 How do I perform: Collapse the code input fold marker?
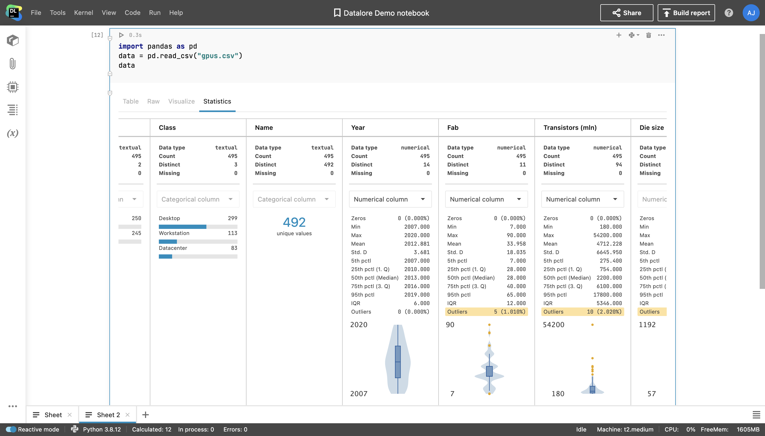(110, 38)
